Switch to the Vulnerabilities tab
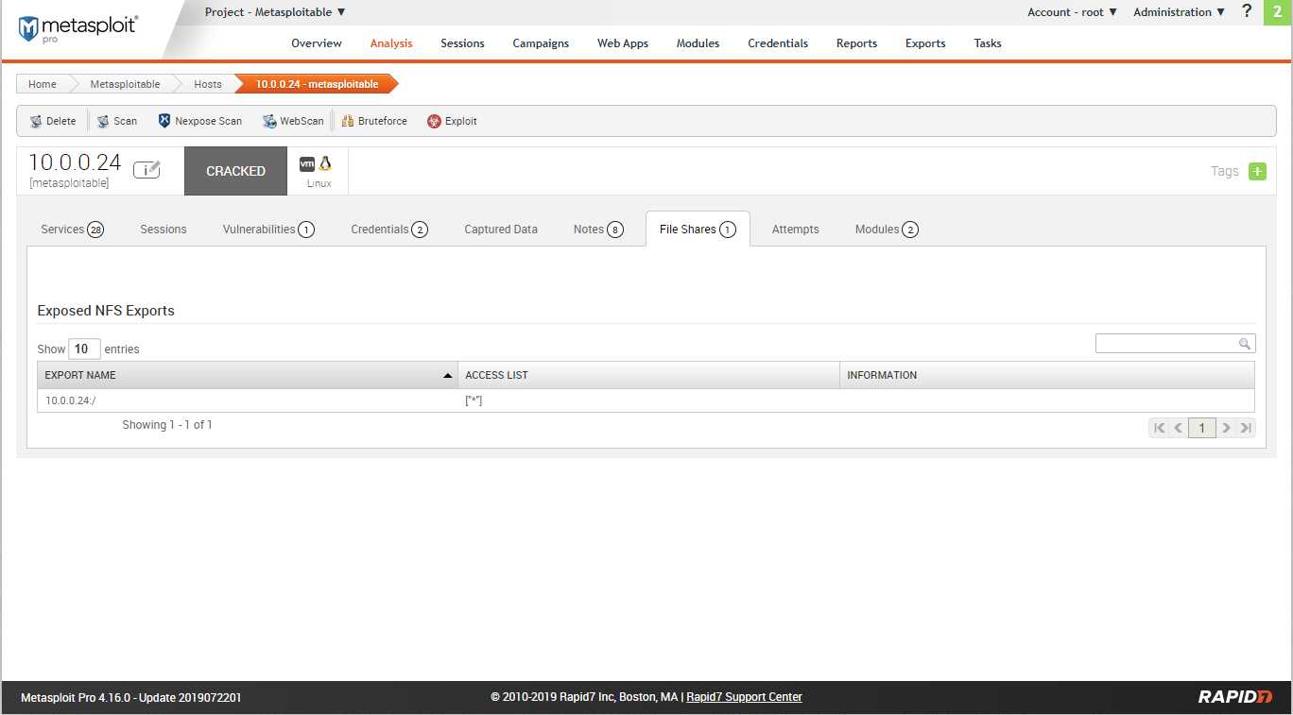The image size is (1293, 715). 268,230
